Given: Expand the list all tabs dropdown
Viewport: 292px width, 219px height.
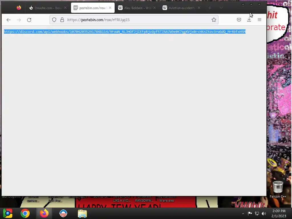Looking at the screenshot, I should 221,8.
